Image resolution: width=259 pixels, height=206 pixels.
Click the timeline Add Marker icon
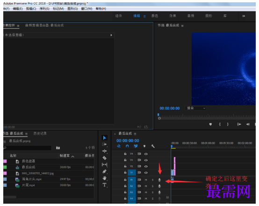pos(144,146)
